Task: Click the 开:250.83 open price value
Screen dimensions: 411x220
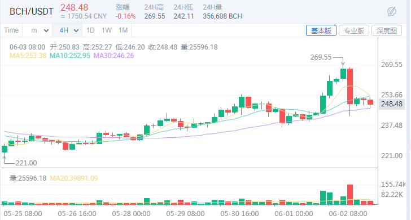Action: coord(64,47)
